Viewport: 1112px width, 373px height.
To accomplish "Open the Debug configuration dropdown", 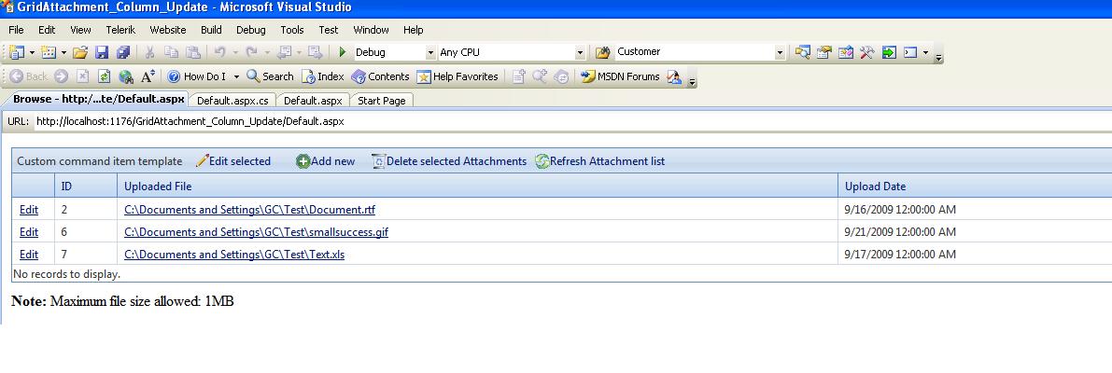I will click(430, 52).
